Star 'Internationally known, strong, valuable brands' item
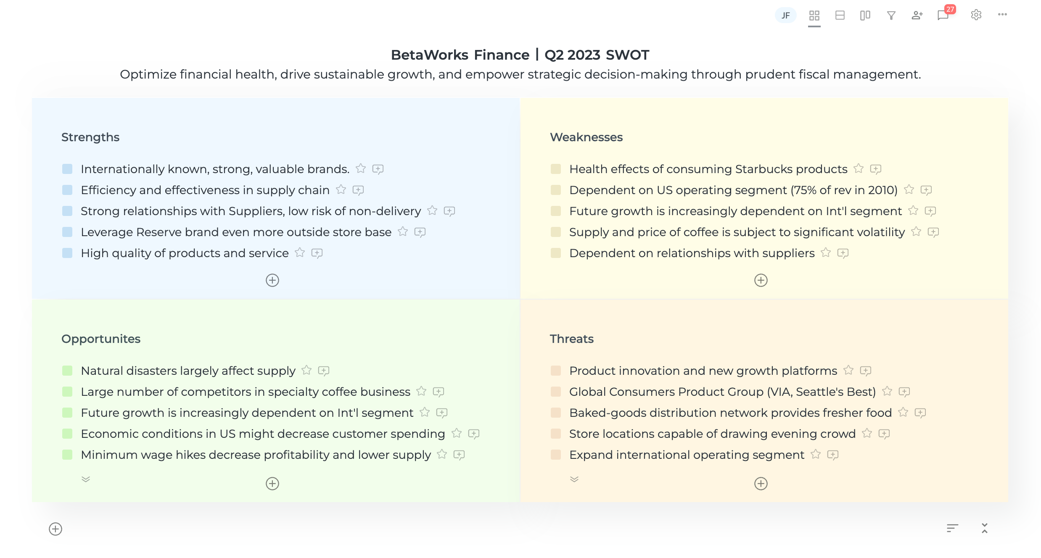Image resolution: width=1041 pixels, height=558 pixels. pos(361,168)
